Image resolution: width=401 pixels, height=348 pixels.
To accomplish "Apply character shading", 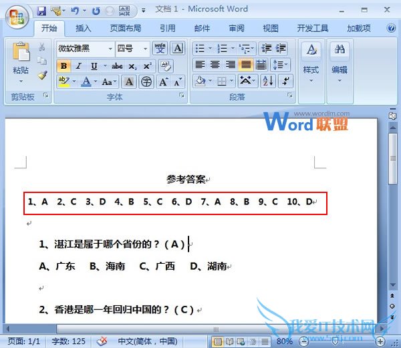I will (x=129, y=81).
